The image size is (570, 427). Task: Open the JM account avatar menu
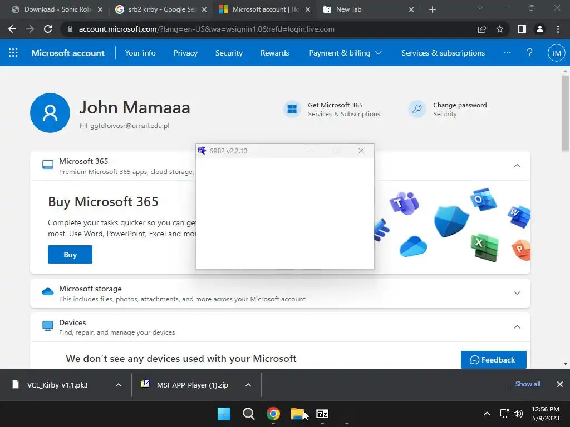(x=556, y=53)
